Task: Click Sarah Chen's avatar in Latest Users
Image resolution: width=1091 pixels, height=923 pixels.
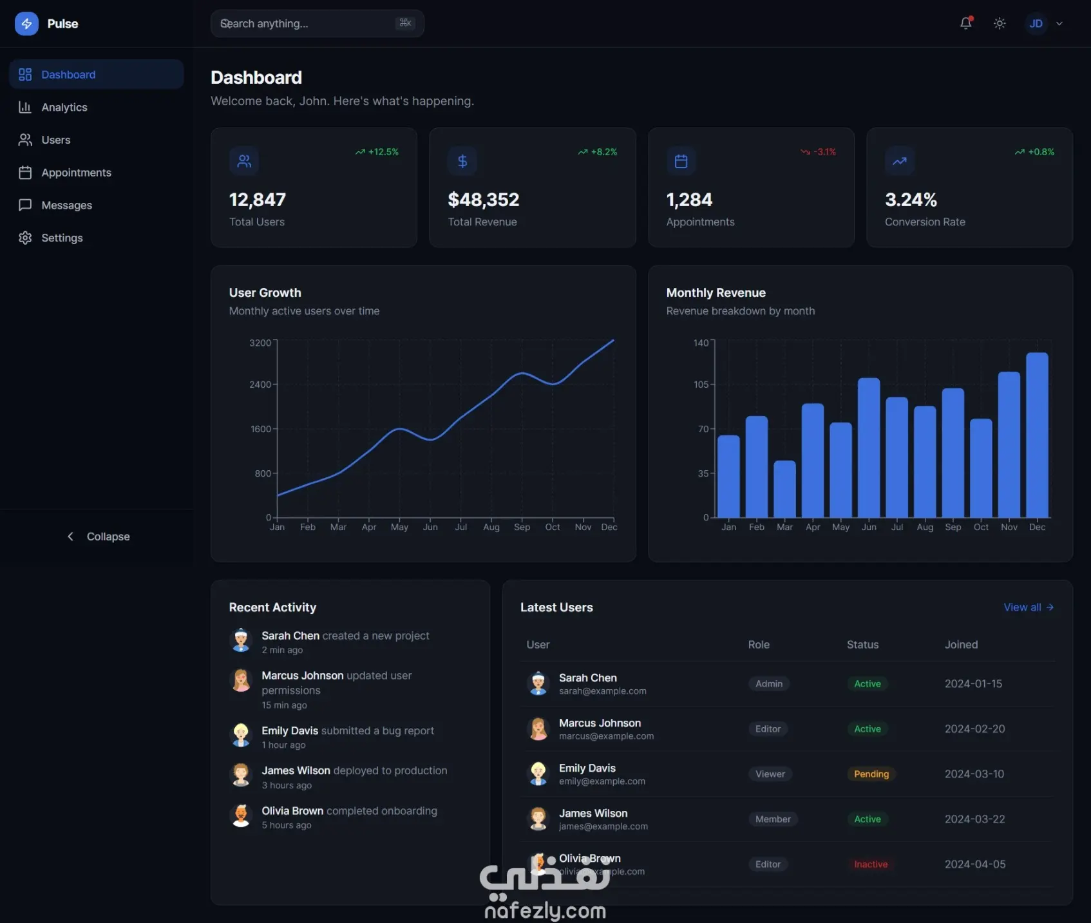Action: point(538,683)
